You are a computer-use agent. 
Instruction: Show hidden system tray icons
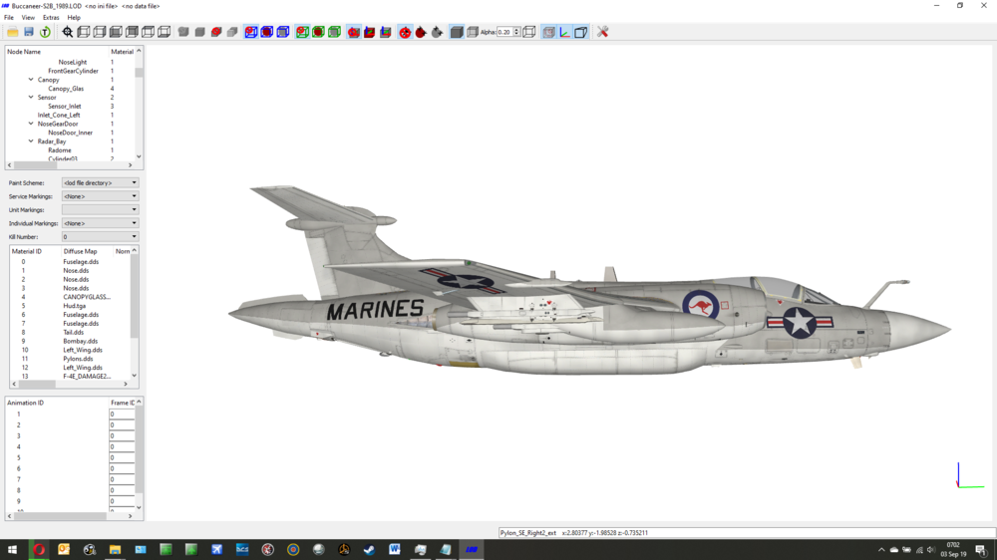(x=881, y=550)
